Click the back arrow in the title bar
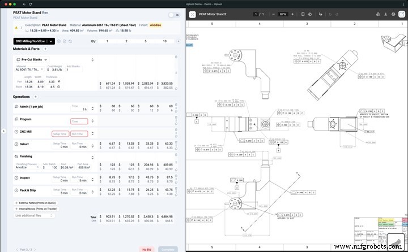The width and height of the screenshot is (408, 252). (24, 4)
